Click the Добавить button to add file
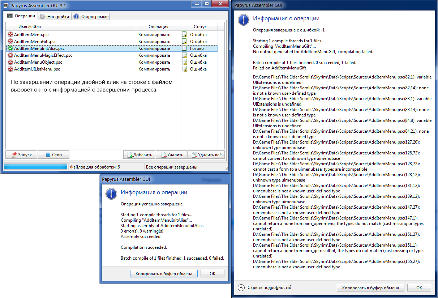Viewport: 438px width, 298px height. coord(139,155)
